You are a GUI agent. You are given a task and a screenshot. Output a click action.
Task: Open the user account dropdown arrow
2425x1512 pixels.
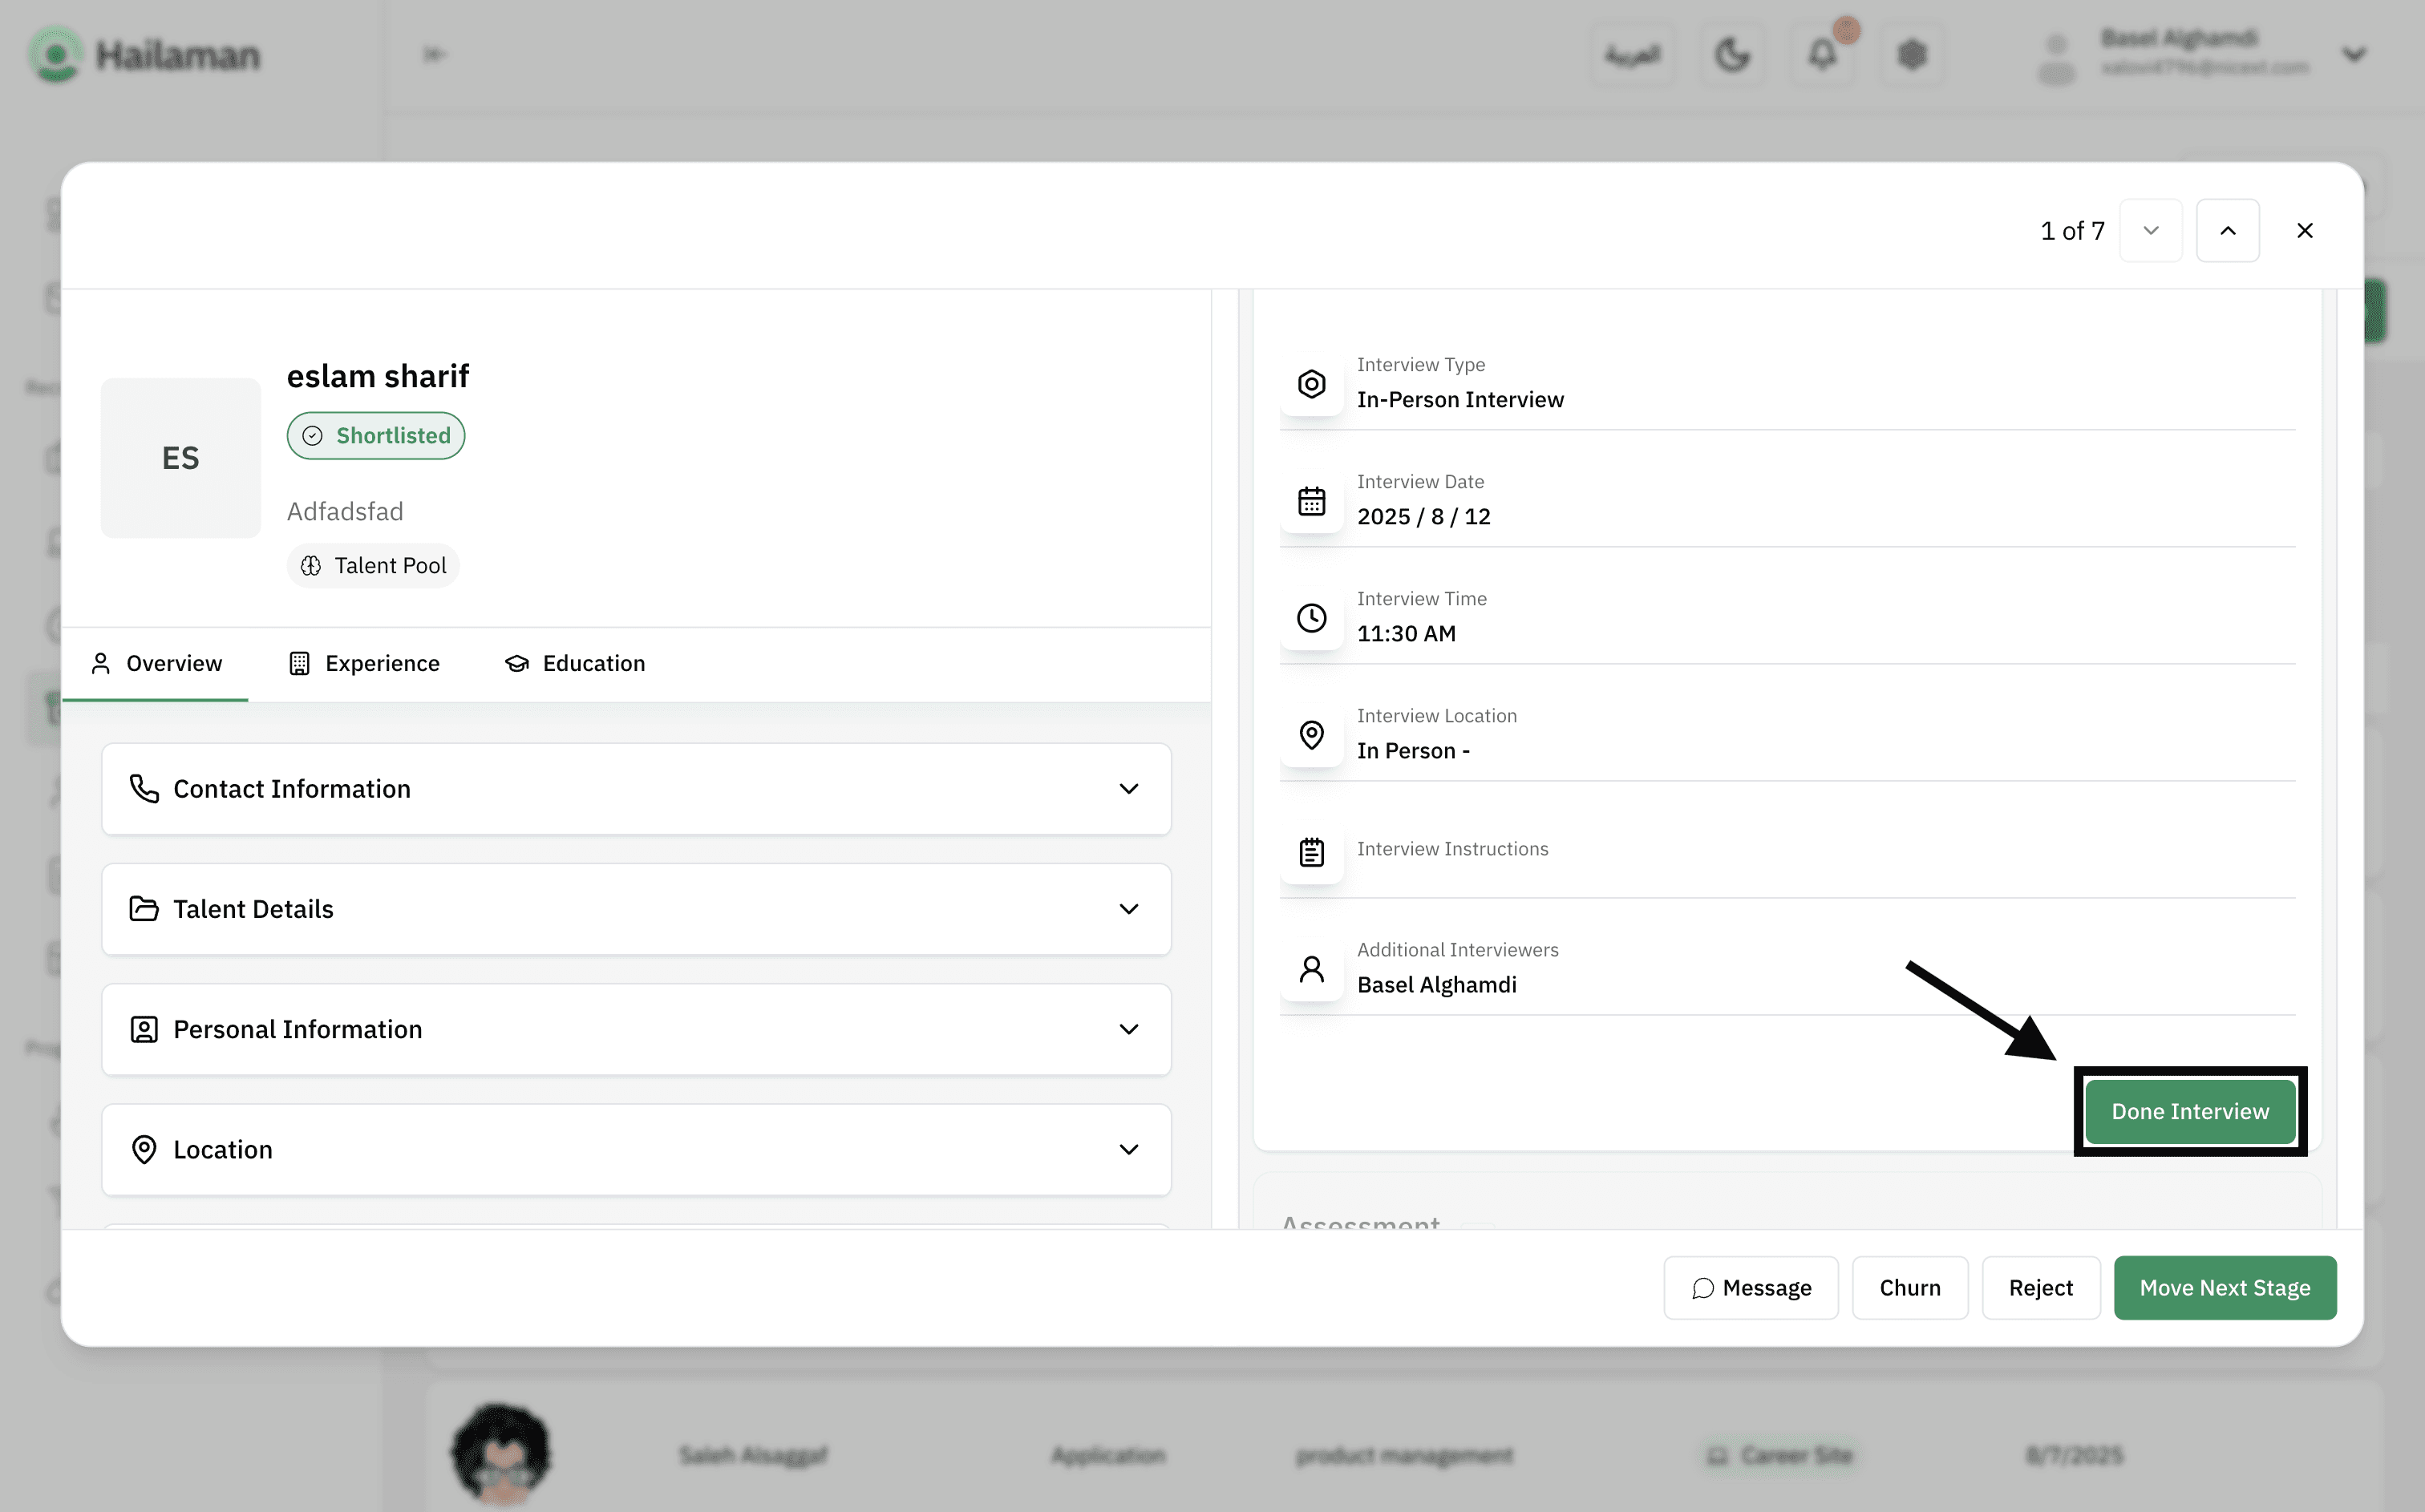2354,54
